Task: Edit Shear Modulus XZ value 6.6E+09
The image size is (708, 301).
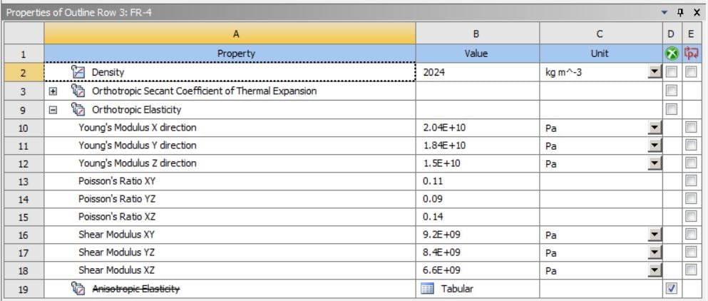Action: (441, 270)
